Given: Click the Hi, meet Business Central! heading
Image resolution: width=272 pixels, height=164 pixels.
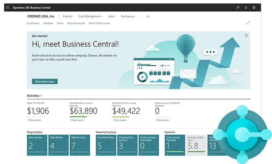Looking at the screenshot, I should pyautogui.click(x=75, y=44).
